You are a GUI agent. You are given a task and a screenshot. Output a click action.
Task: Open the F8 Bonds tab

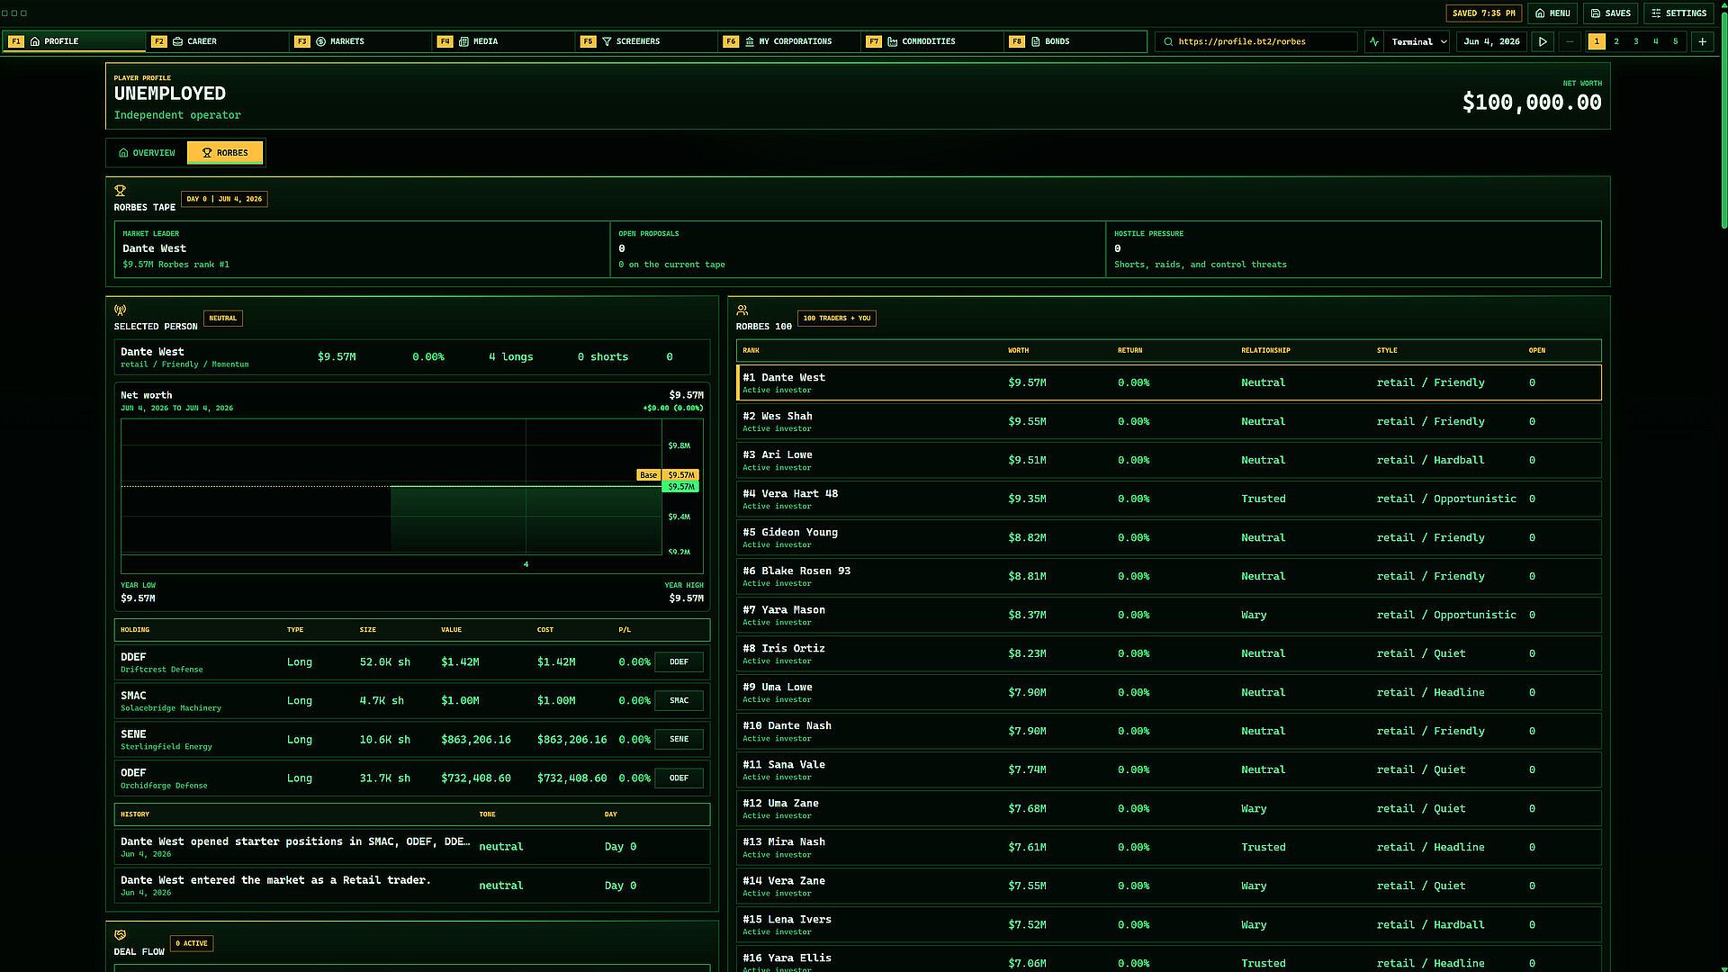[1077, 41]
